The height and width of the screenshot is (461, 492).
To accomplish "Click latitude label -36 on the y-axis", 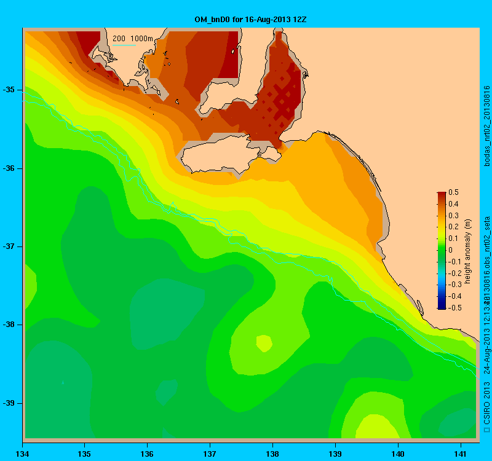I will 9,168.
